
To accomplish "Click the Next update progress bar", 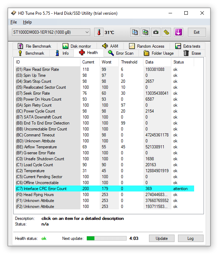I will click(x=106, y=238).
